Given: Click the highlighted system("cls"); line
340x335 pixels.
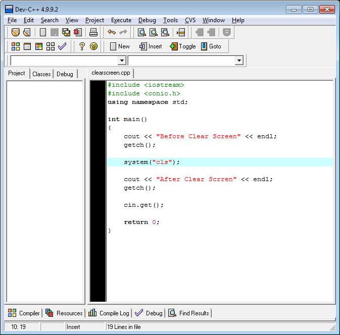Looking at the screenshot, I should 220,162.
